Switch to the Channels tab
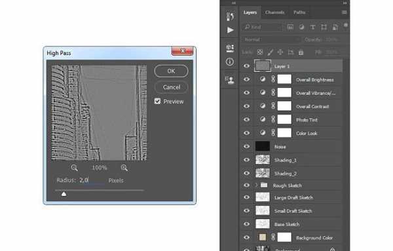Viewport: 393px width, 251px height. pyautogui.click(x=274, y=12)
